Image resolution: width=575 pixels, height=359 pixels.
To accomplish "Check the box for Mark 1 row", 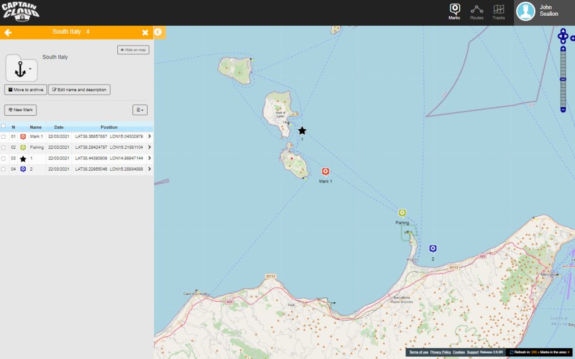I will pos(3,137).
